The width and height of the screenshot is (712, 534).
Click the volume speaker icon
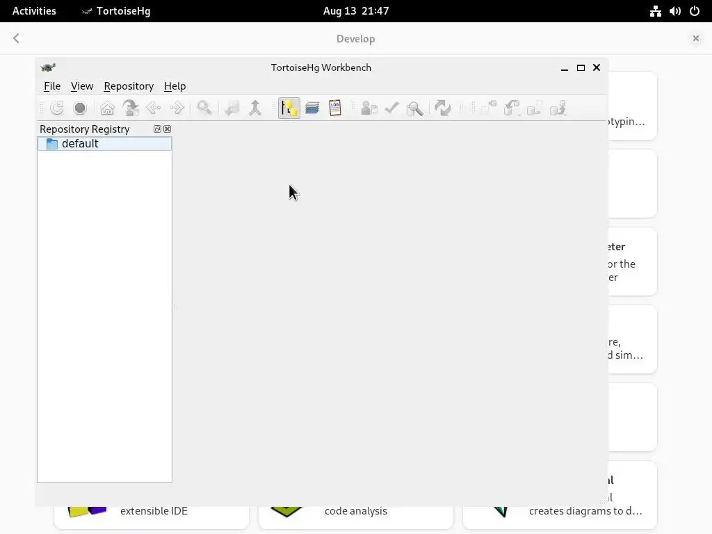pyautogui.click(x=674, y=11)
